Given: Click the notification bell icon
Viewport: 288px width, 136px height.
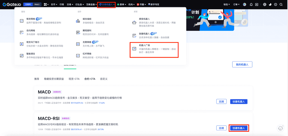Looking at the screenshot, I should [x=251, y=4].
